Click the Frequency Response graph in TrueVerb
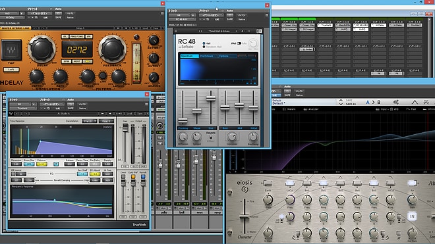This screenshot has height=244, width=435. pos(62,201)
